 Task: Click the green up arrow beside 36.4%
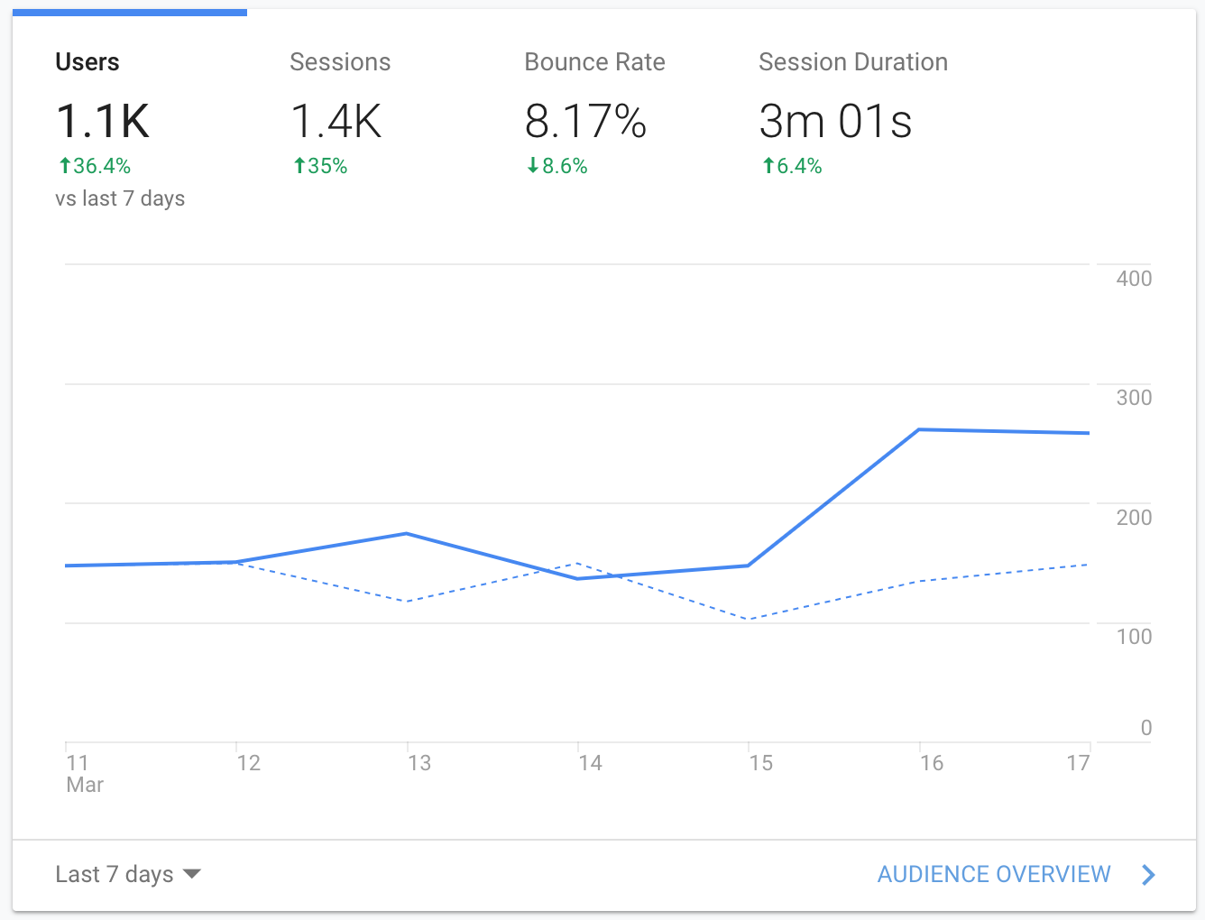pyautogui.click(x=65, y=166)
